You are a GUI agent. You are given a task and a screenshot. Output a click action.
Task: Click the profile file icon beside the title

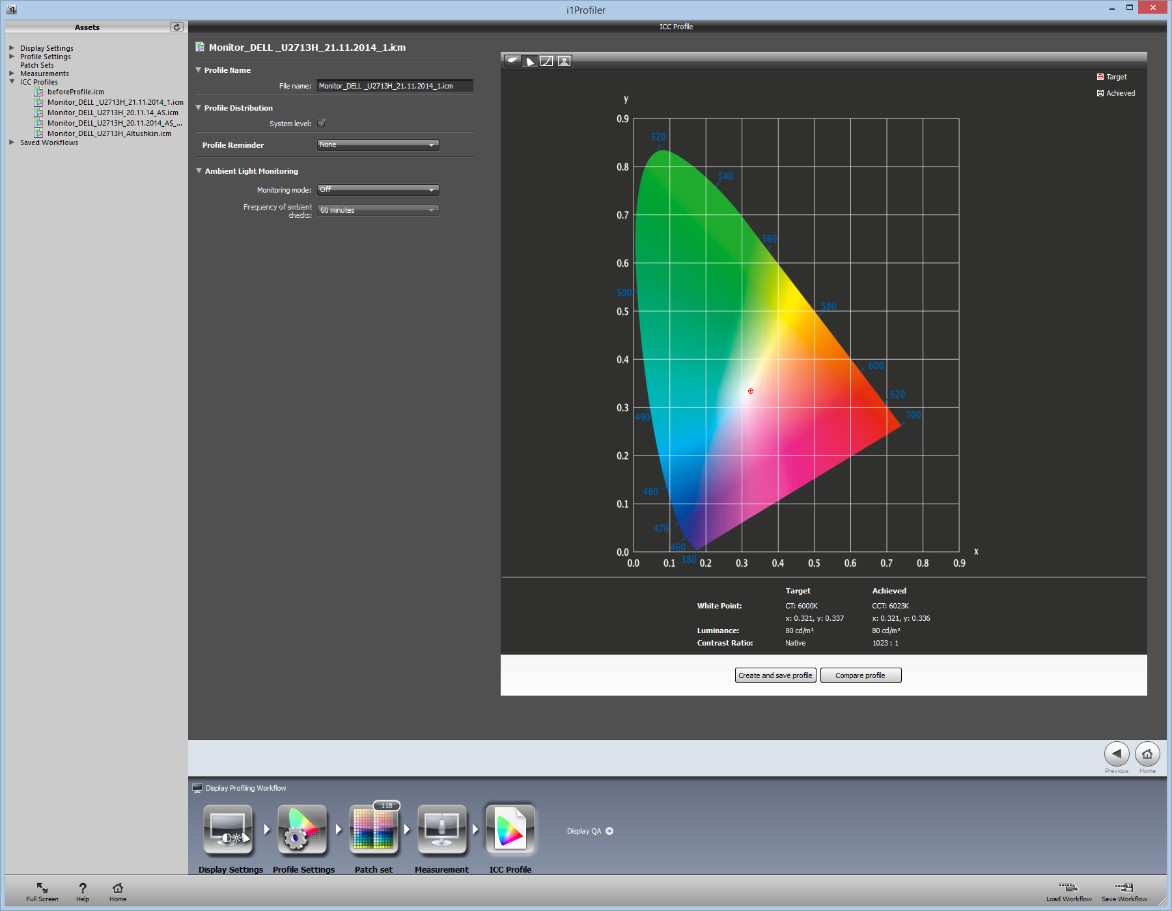tap(200, 47)
